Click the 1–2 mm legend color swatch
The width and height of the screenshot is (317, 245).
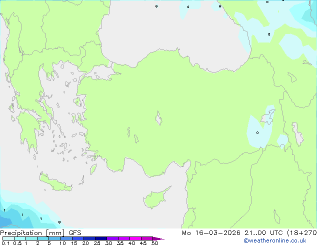[x=31, y=238]
